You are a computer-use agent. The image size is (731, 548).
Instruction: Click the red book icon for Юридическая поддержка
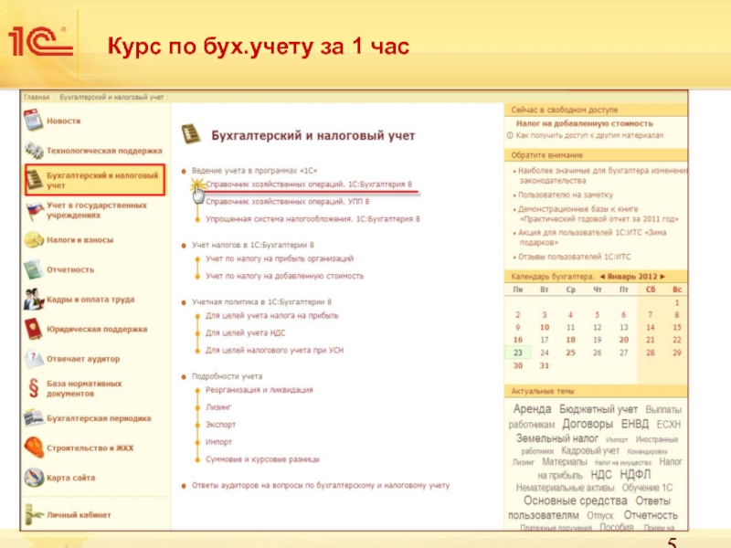click(34, 329)
